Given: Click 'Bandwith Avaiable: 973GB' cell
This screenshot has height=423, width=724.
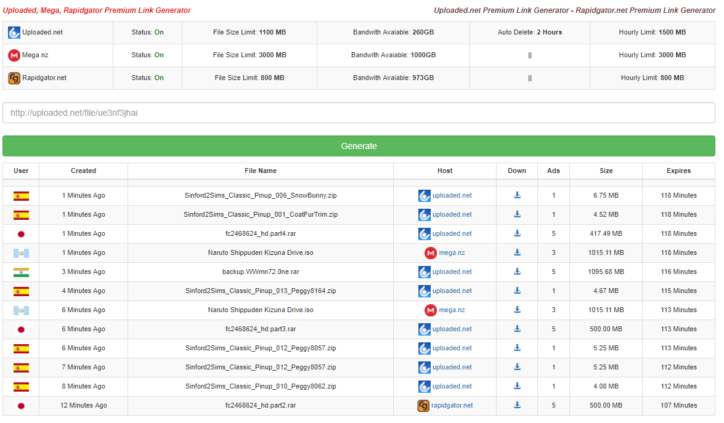Looking at the screenshot, I should (393, 78).
